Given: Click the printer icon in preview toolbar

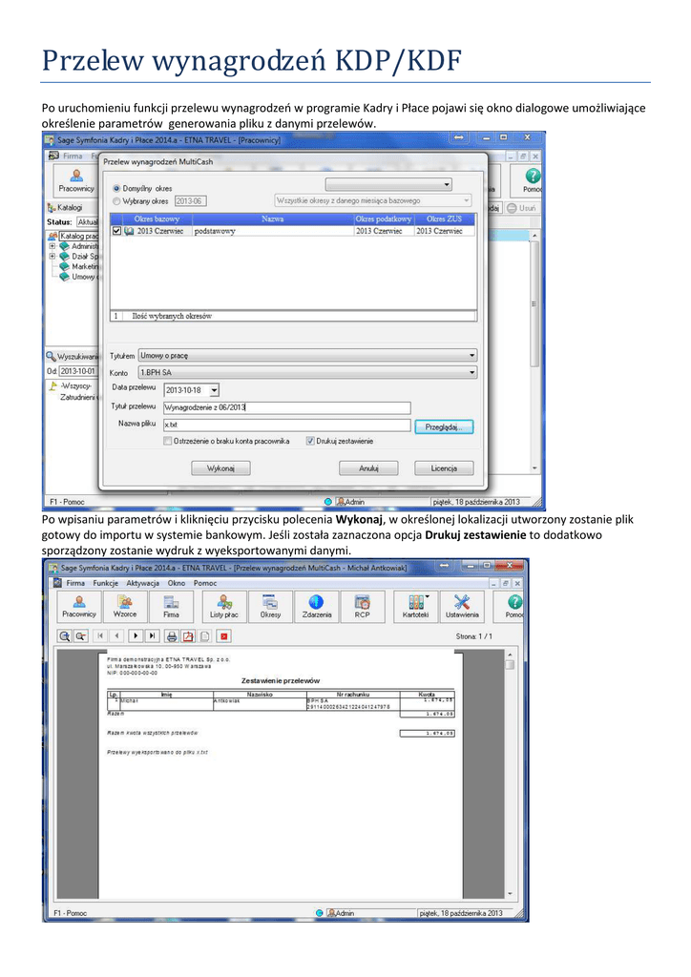Looking at the screenshot, I should click(172, 635).
